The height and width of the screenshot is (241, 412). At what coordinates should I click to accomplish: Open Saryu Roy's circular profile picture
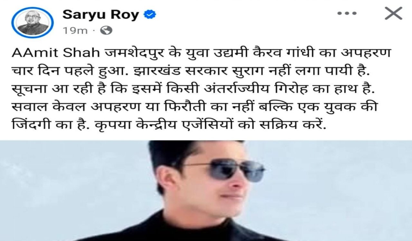click(x=32, y=22)
